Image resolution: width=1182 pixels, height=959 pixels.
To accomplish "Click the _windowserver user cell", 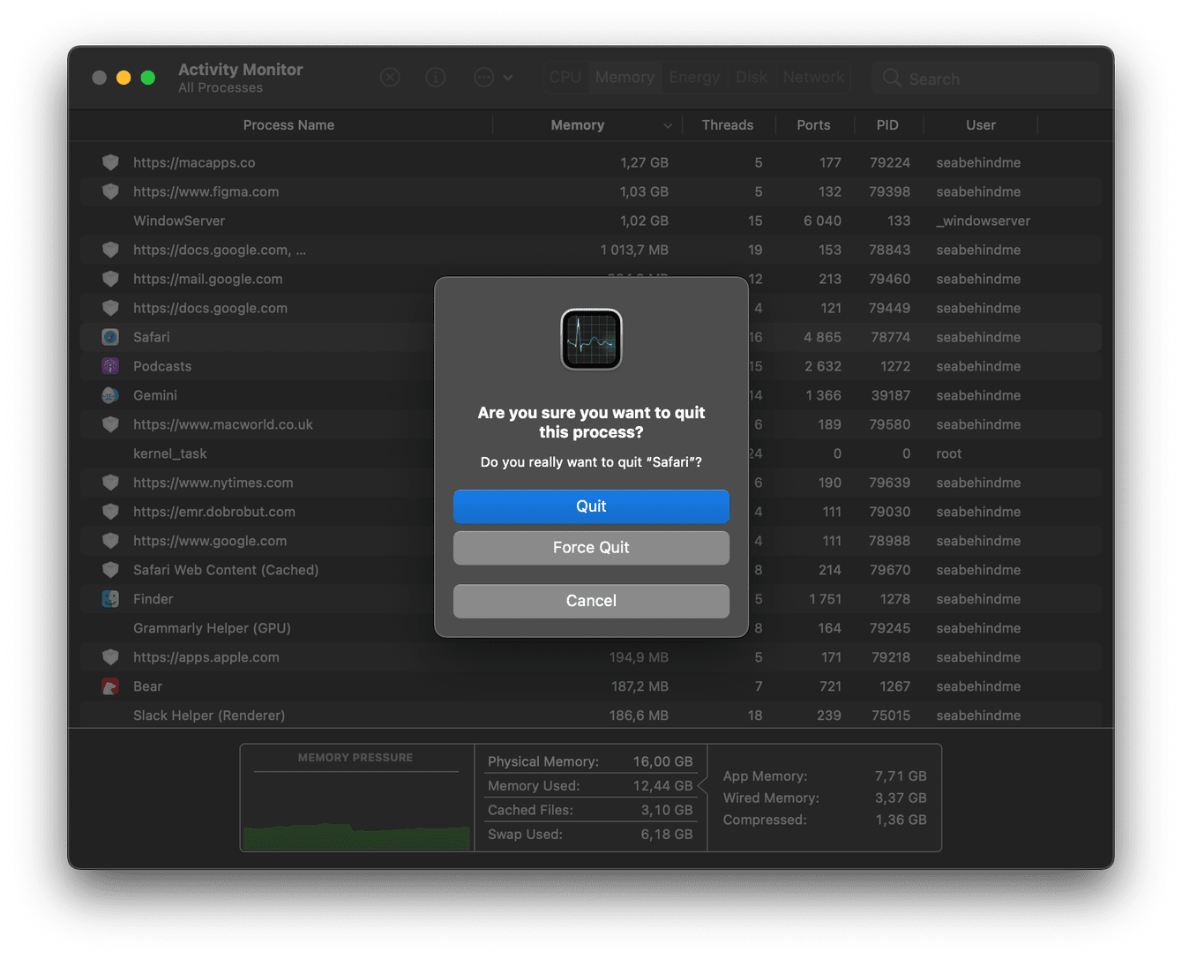I will click(x=983, y=221).
